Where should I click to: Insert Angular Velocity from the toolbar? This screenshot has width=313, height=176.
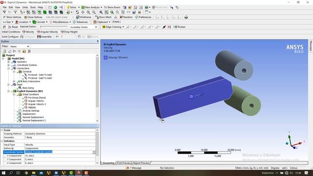(x=47, y=32)
